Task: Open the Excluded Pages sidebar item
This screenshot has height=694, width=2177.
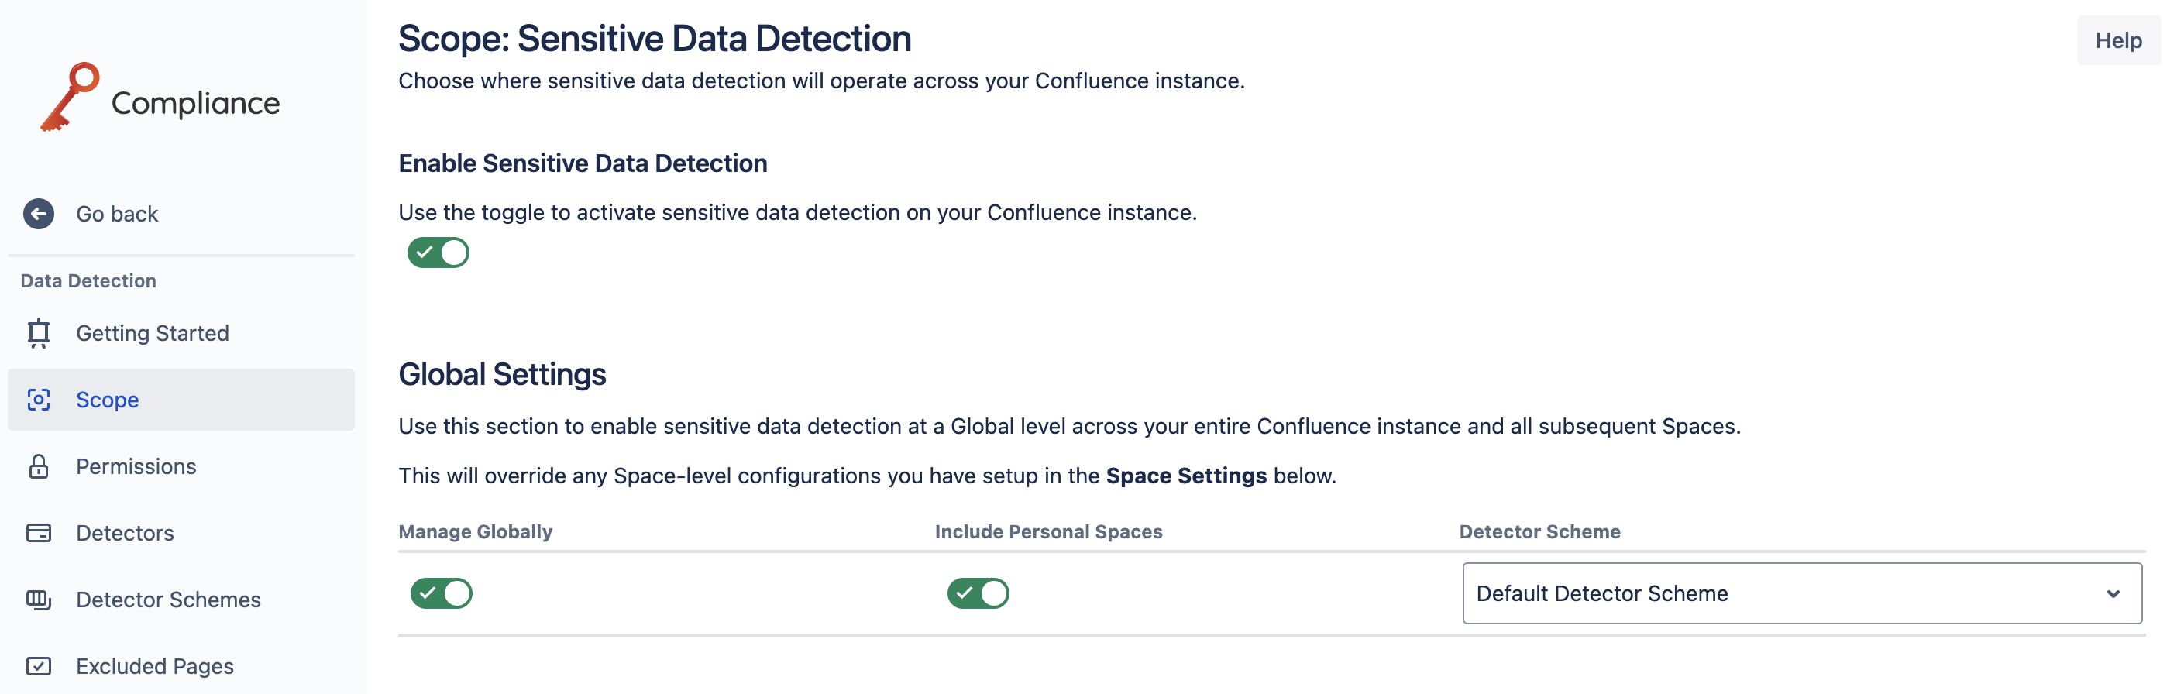Action: point(155,666)
